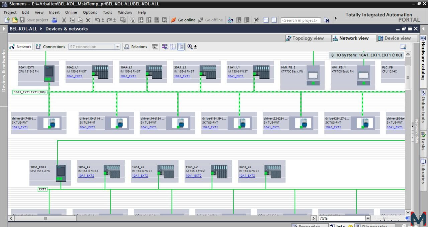Viewport: 428px width, 227px height.
Task: Split editor space vertically
Action: click(274, 20)
